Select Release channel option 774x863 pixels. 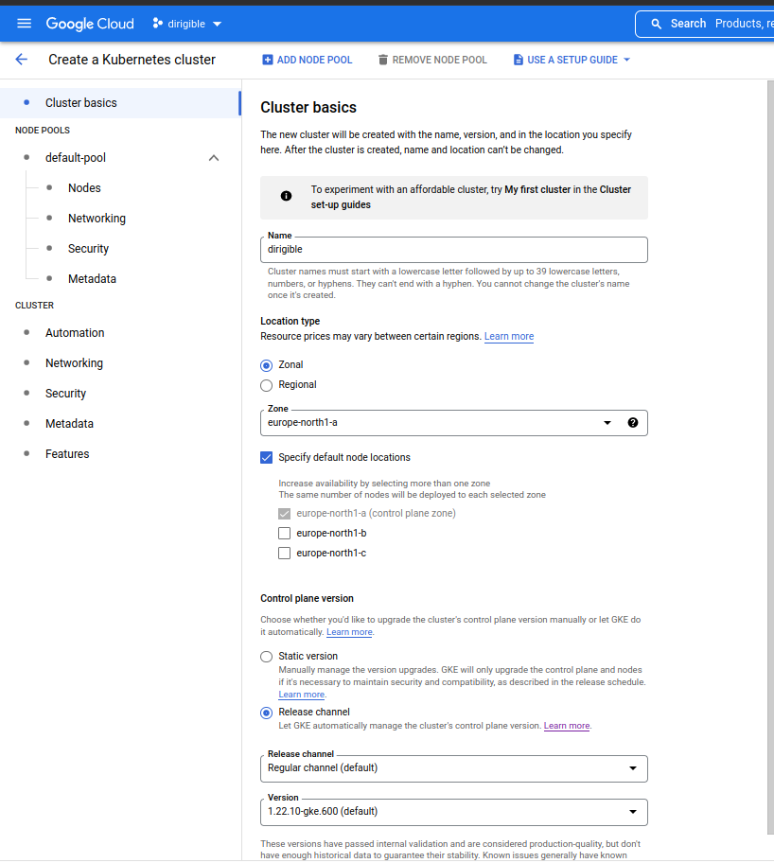(x=267, y=713)
